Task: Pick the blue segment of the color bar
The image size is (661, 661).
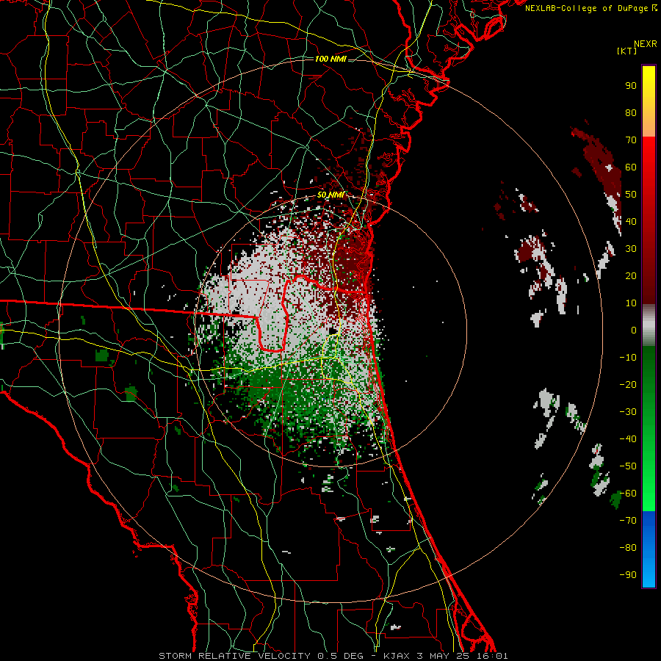Action: 649,549
